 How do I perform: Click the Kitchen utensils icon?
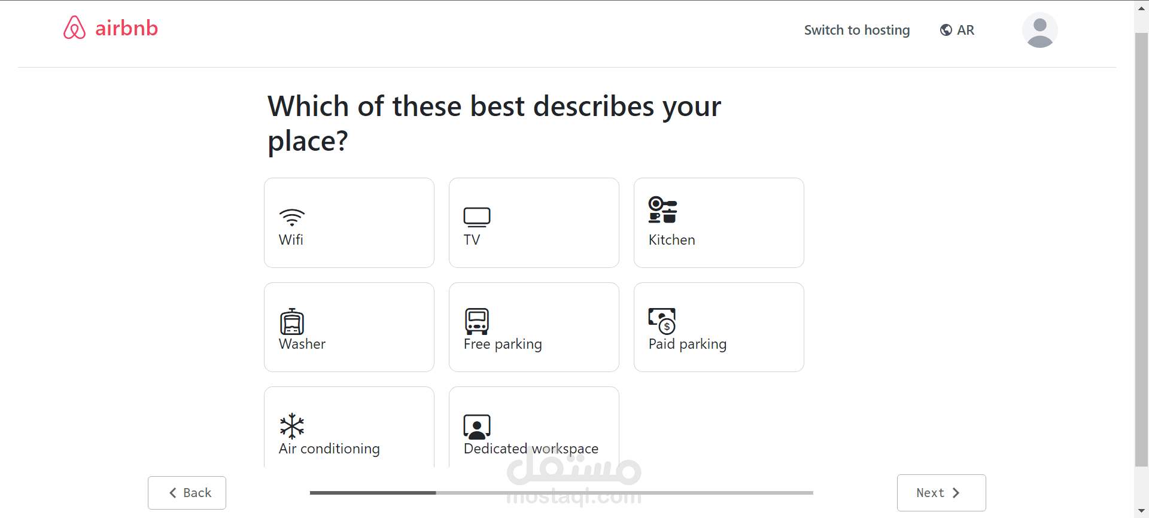pos(662,210)
